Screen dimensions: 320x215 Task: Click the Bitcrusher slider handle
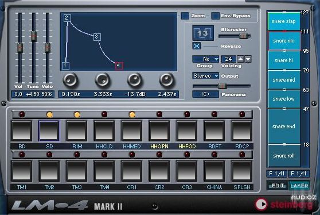coord(243,36)
